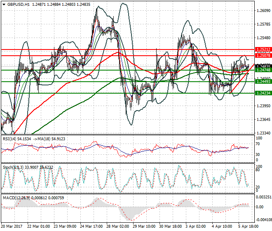Viewport: 272px width, 231px height.
Task: Click the 1.25480 price scale value
Action: (x=263, y=38)
